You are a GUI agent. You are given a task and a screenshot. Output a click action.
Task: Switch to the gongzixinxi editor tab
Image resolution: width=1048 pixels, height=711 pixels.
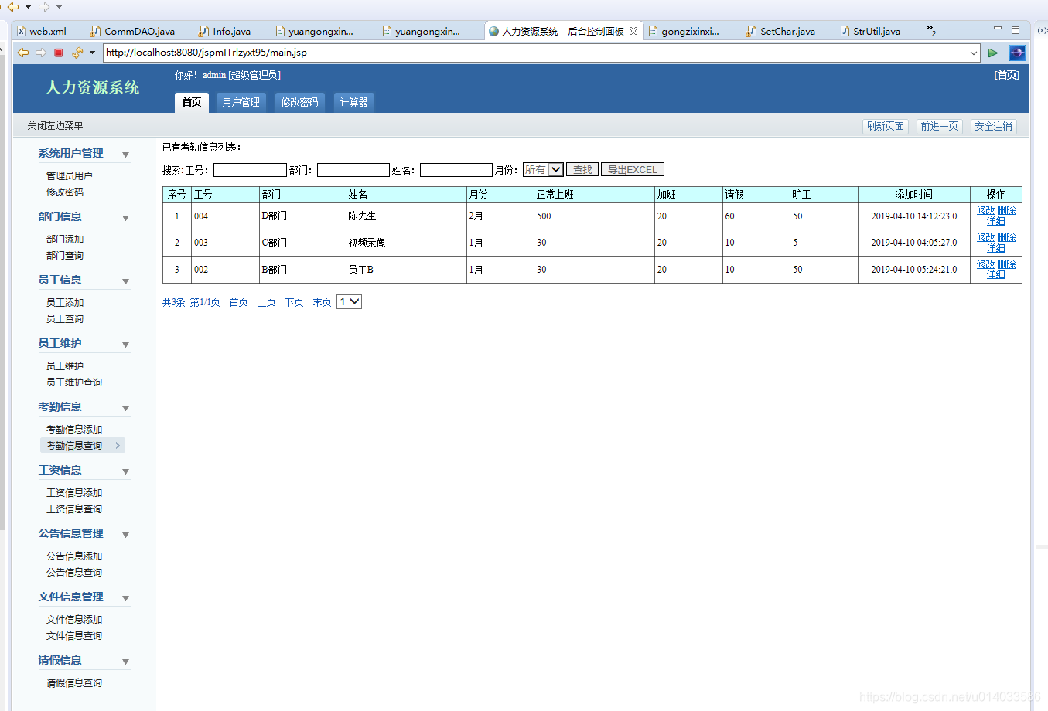click(x=684, y=31)
